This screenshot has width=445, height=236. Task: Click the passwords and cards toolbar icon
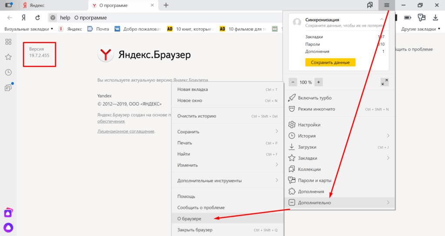pyautogui.click(x=422, y=18)
